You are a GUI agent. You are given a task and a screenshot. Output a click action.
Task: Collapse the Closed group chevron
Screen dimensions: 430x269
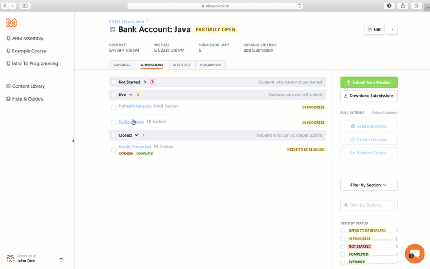137,135
